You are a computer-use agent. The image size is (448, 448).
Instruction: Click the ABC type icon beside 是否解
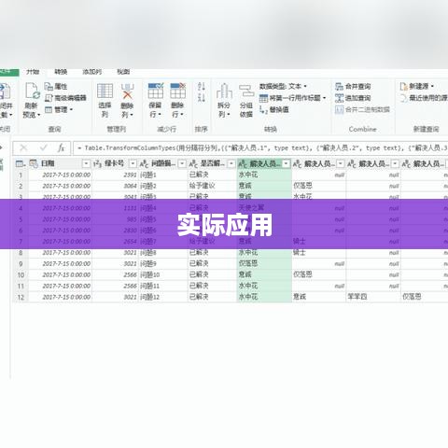[x=193, y=163]
